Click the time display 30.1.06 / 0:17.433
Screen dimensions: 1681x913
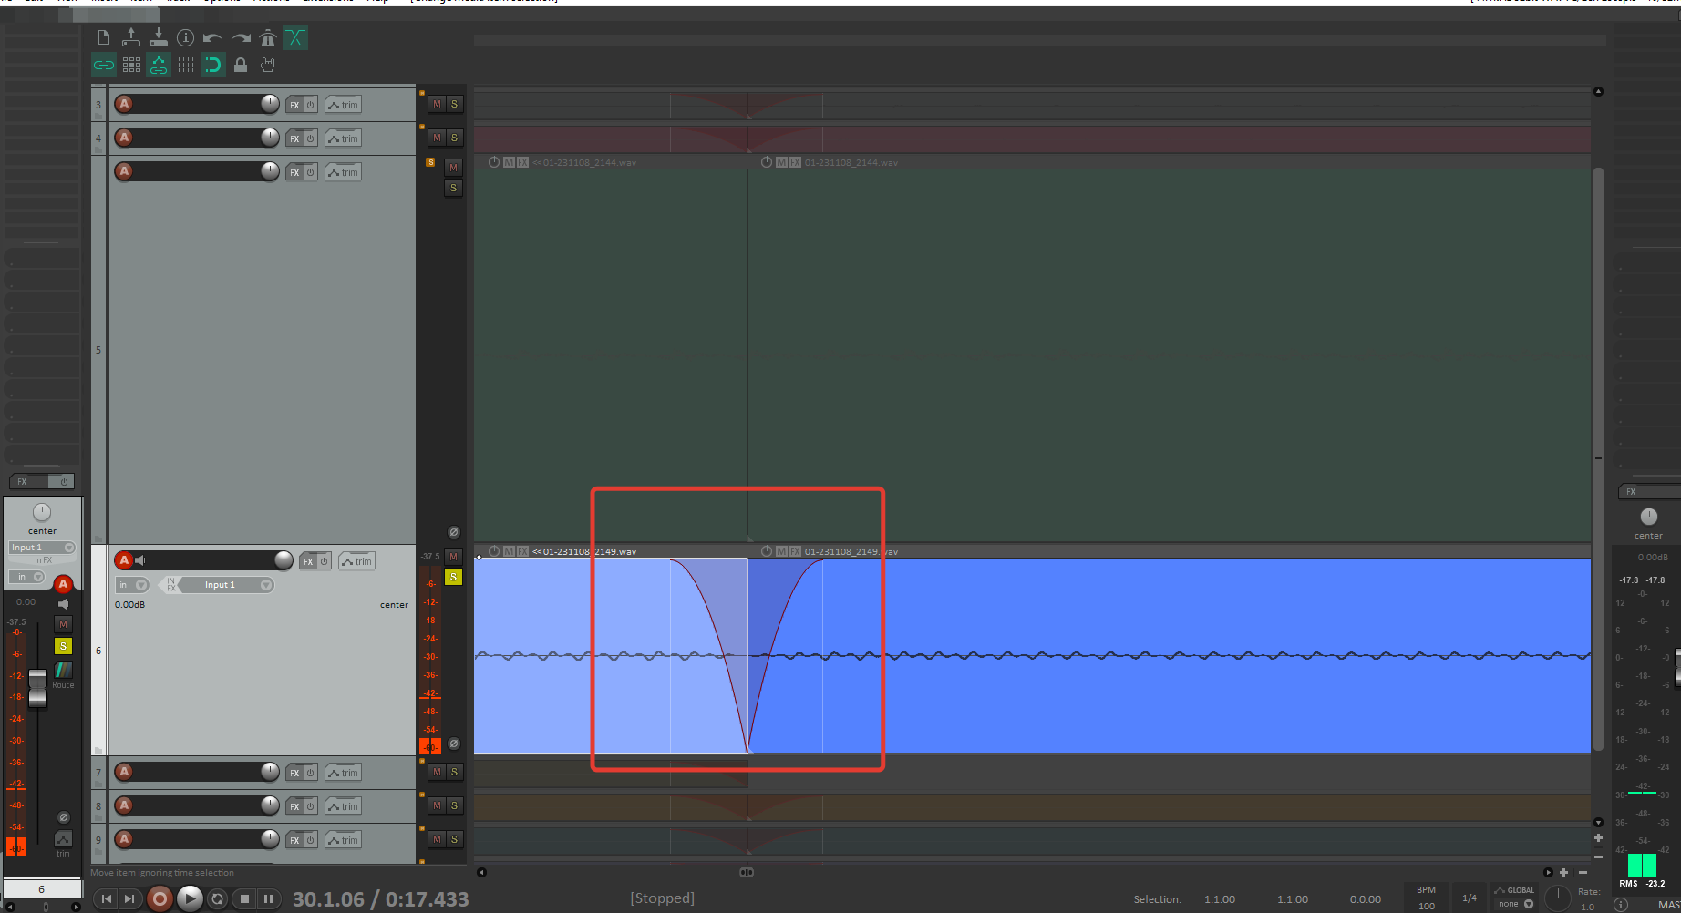coord(380,899)
